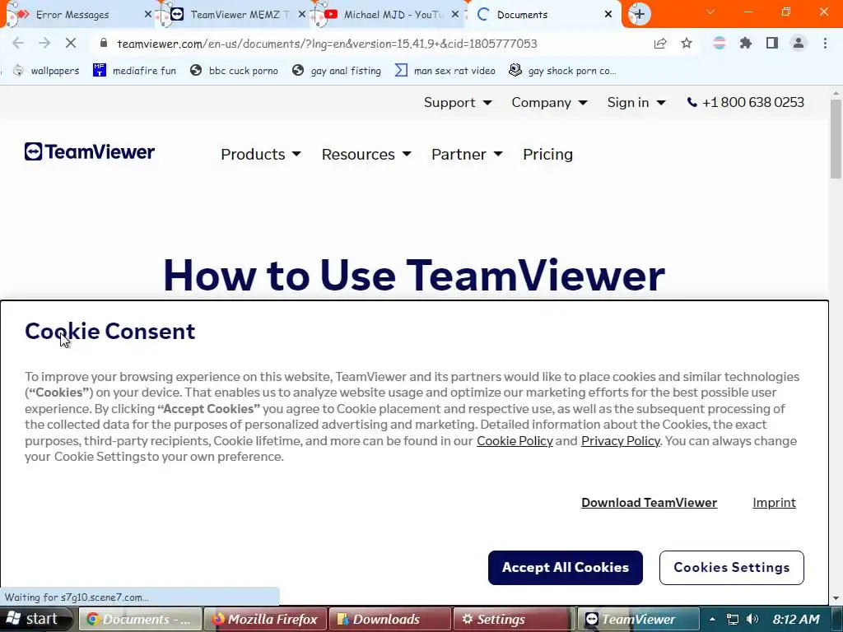Switch to TeamViewer in the taskbar
This screenshot has height=632, width=843.
point(639,619)
